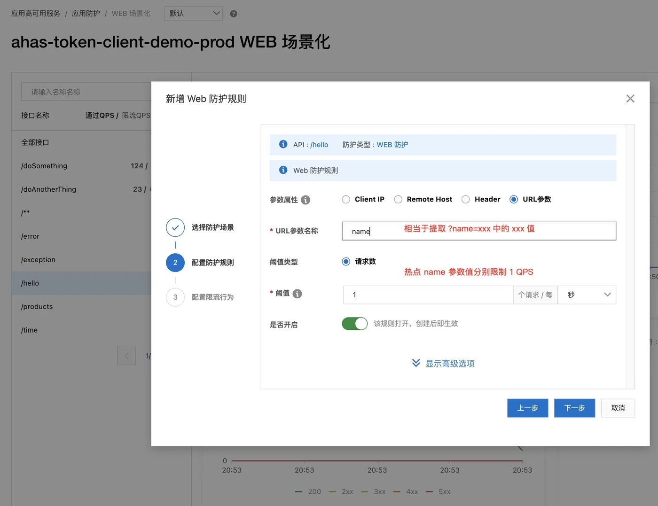Click the info icon next to 阈值 label
The image size is (658, 506).
tap(297, 294)
